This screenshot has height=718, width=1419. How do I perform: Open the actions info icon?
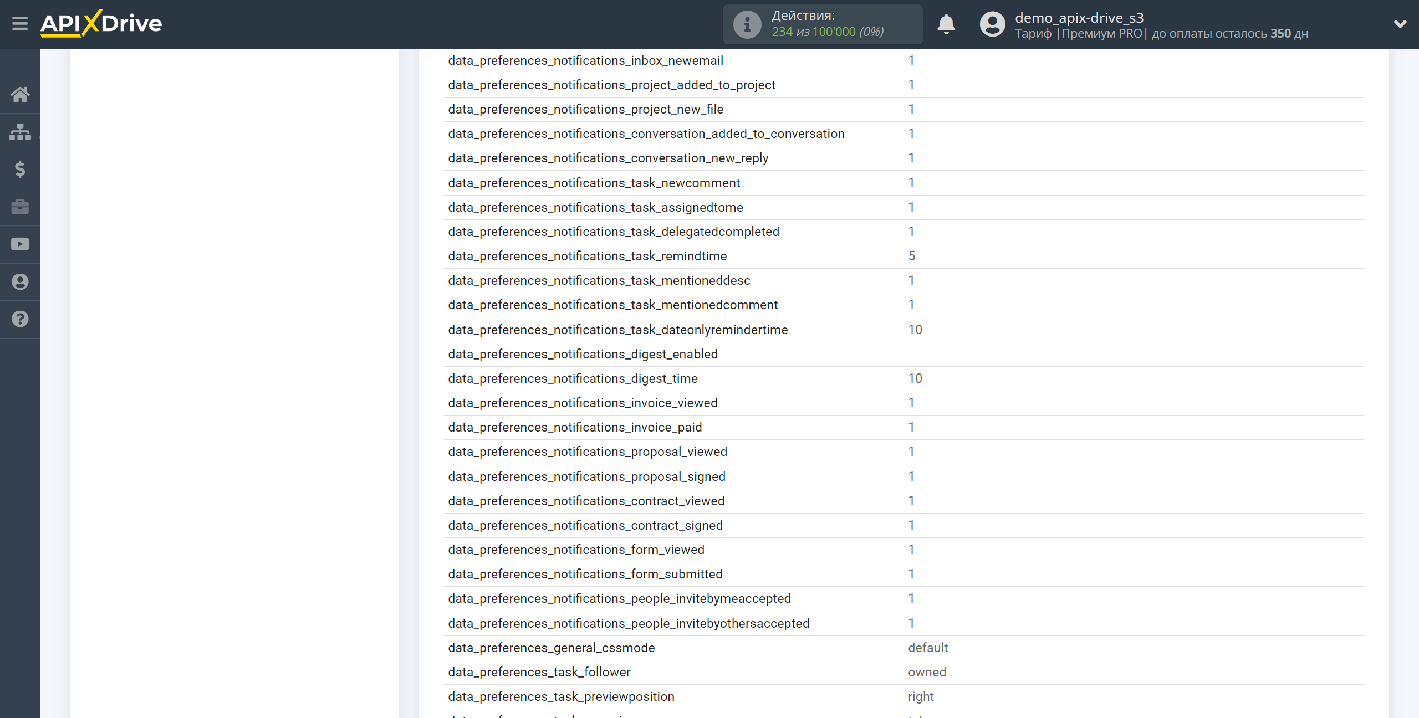(747, 24)
